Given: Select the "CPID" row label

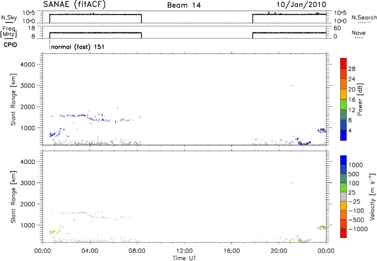Looking at the screenshot, I should click(10, 45).
